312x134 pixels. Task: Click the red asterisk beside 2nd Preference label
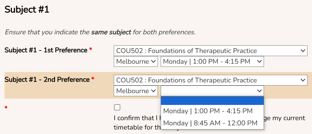[x=93, y=79]
